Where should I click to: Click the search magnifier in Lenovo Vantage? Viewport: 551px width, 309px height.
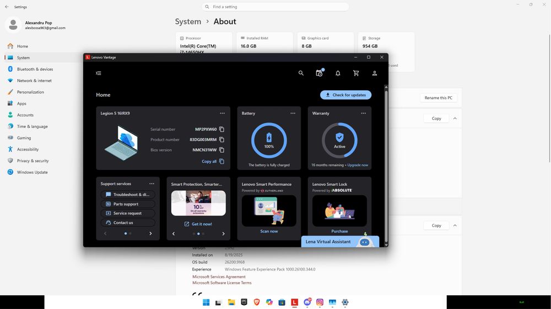pyautogui.click(x=301, y=73)
